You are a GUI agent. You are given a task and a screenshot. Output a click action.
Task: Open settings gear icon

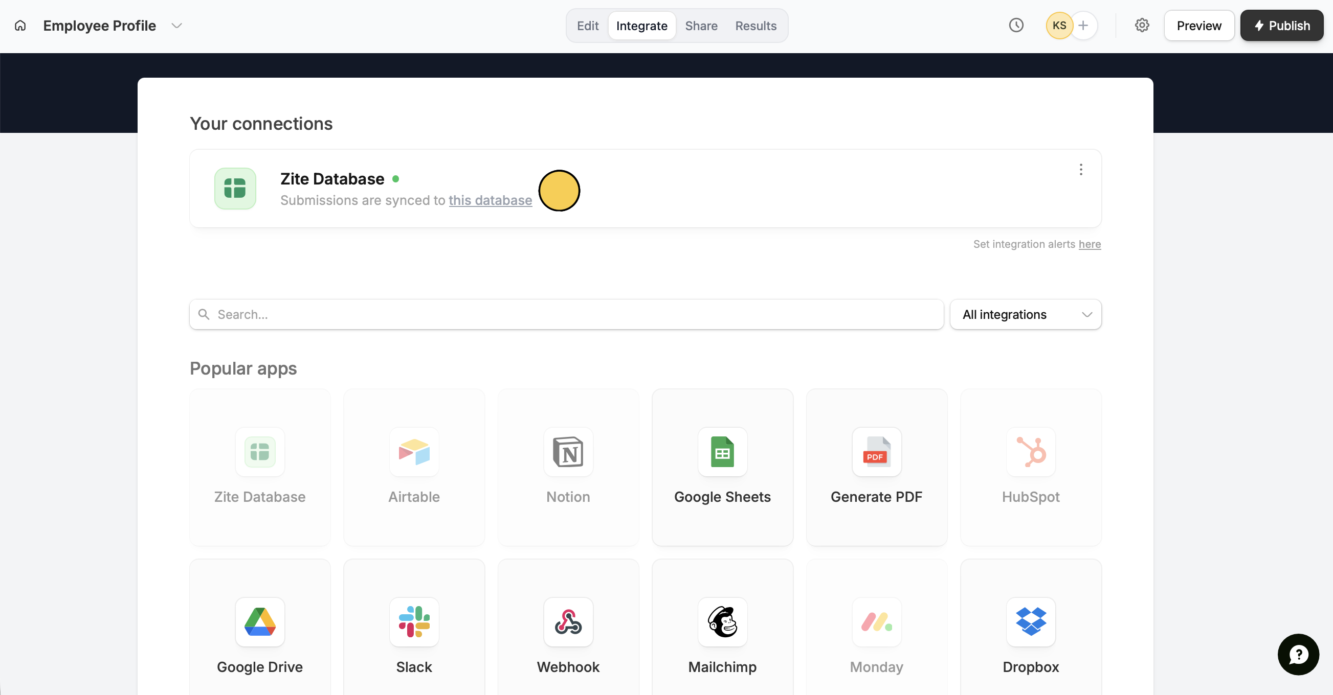pos(1142,26)
